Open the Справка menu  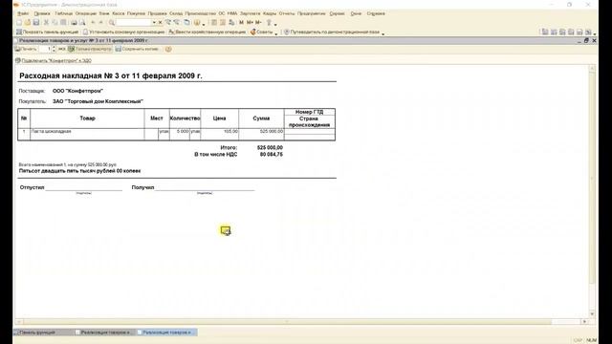[376, 13]
